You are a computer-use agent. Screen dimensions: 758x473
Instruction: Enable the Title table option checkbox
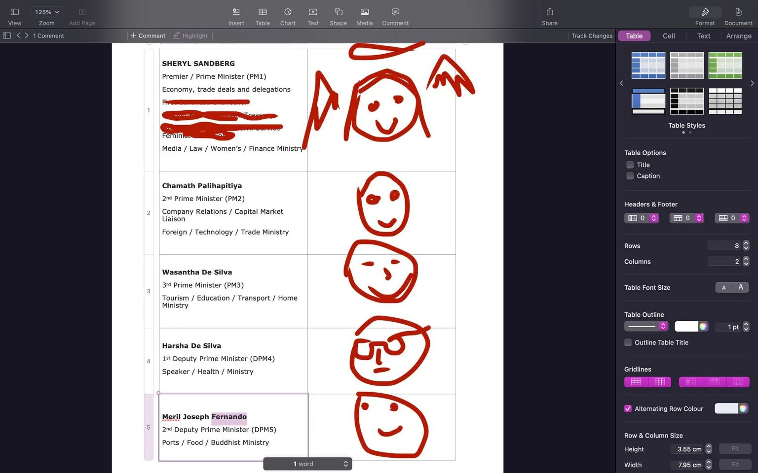click(630, 165)
